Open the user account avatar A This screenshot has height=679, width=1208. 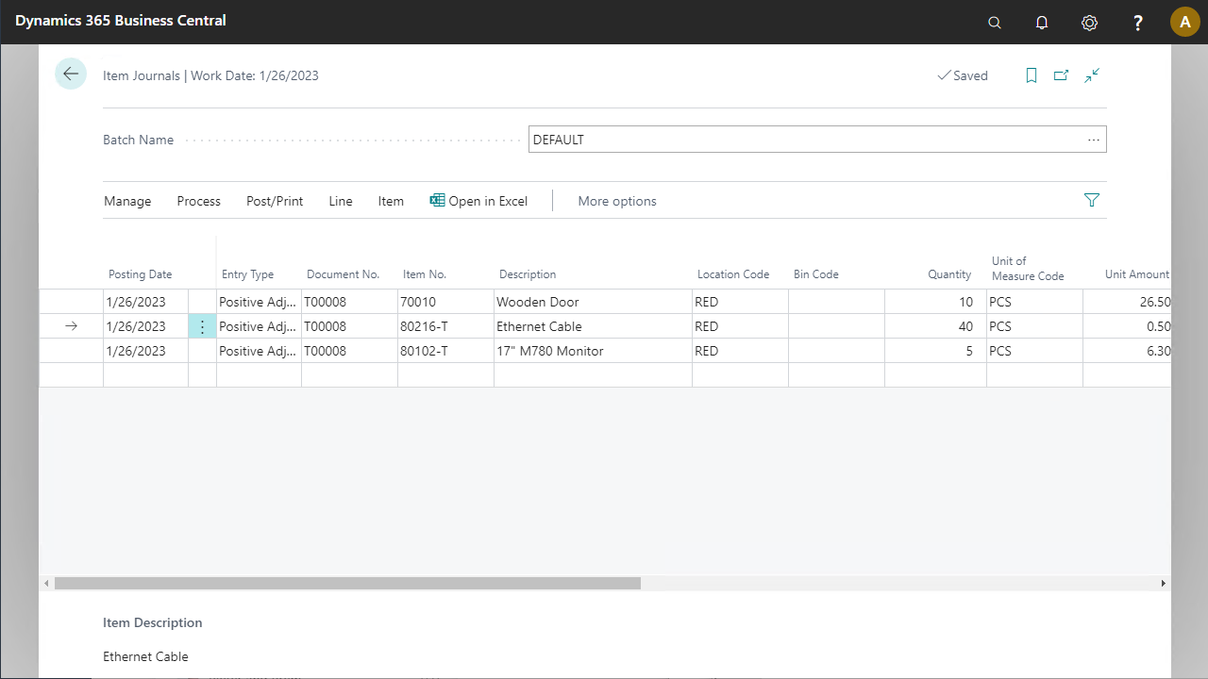click(1185, 22)
